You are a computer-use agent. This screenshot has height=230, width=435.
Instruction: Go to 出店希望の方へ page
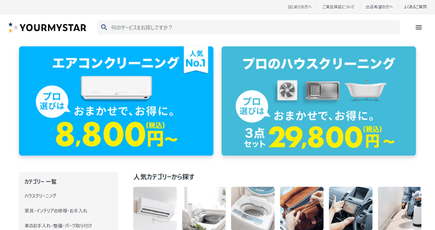coord(379,7)
